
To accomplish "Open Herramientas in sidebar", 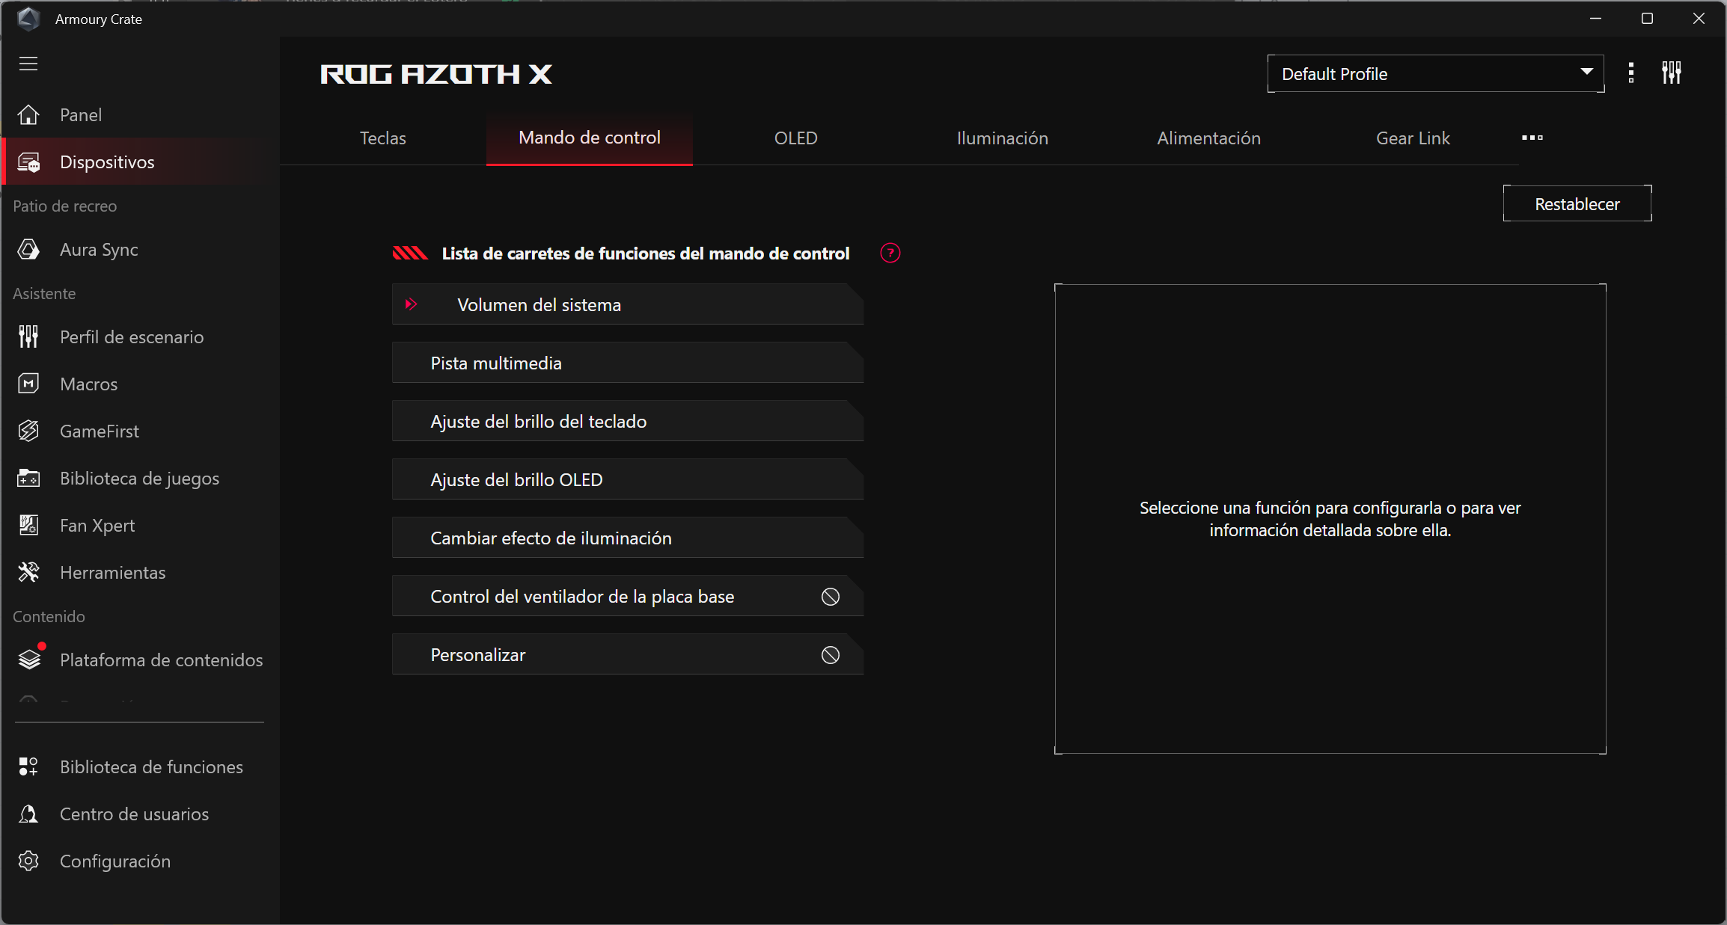I will [141, 572].
